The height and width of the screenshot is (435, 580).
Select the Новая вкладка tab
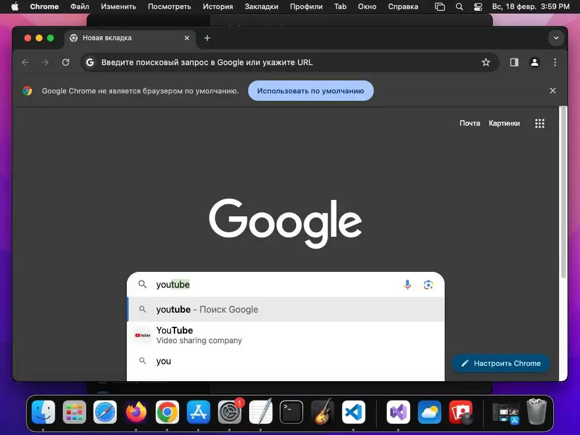tap(130, 38)
